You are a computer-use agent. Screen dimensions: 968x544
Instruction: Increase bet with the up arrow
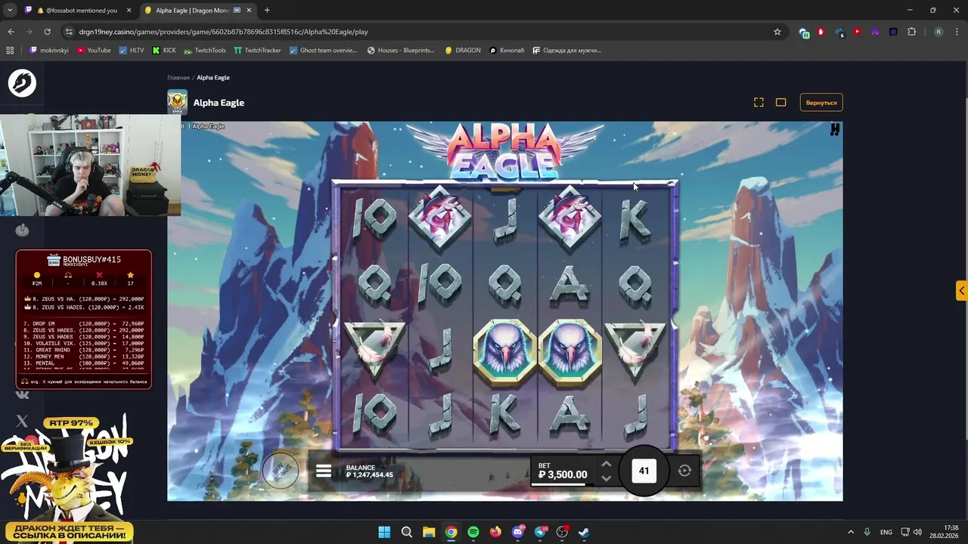[606, 464]
